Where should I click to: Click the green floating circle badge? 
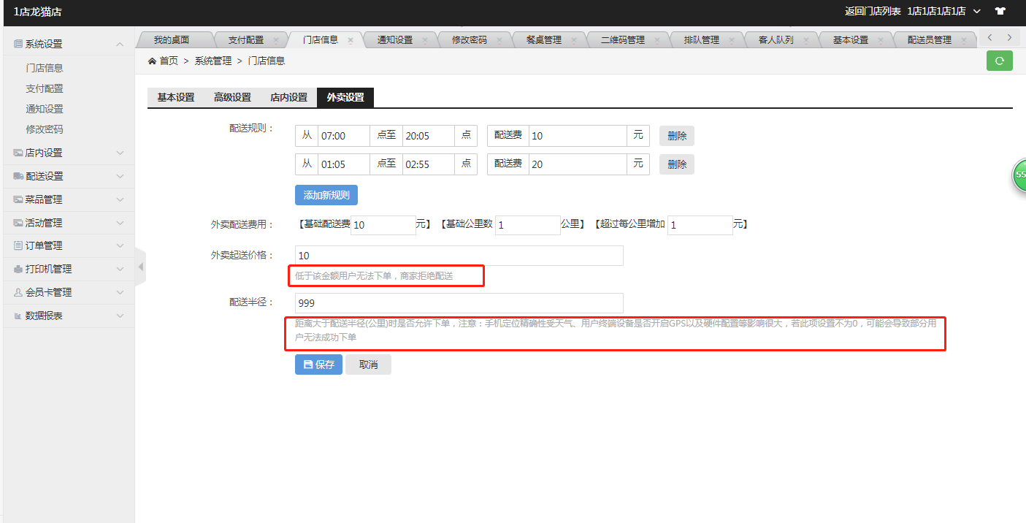pyautogui.click(x=1019, y=175)
